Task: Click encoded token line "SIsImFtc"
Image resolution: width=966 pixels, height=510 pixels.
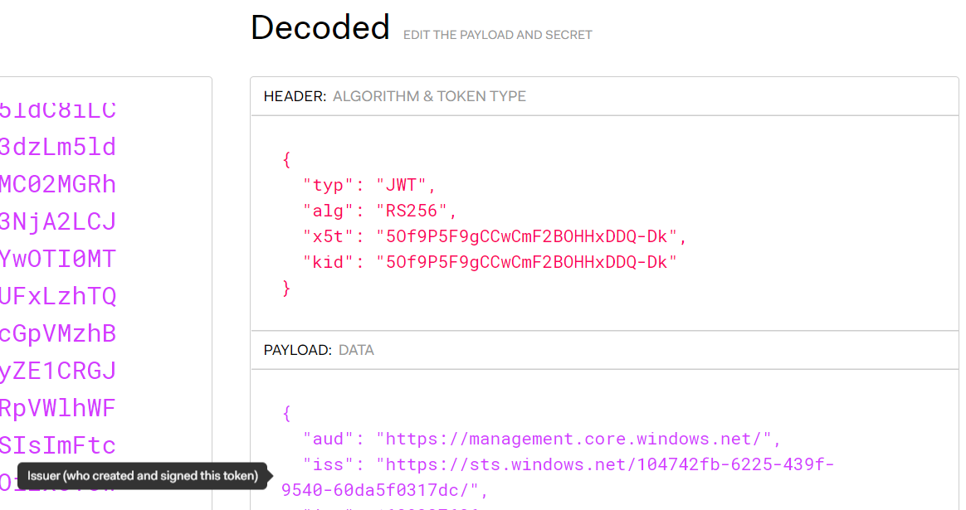Action: (x=58, y=445)
